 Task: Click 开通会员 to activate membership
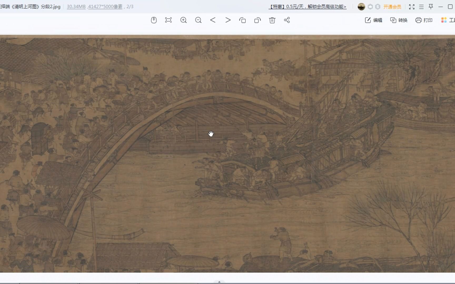coord(392,7)
